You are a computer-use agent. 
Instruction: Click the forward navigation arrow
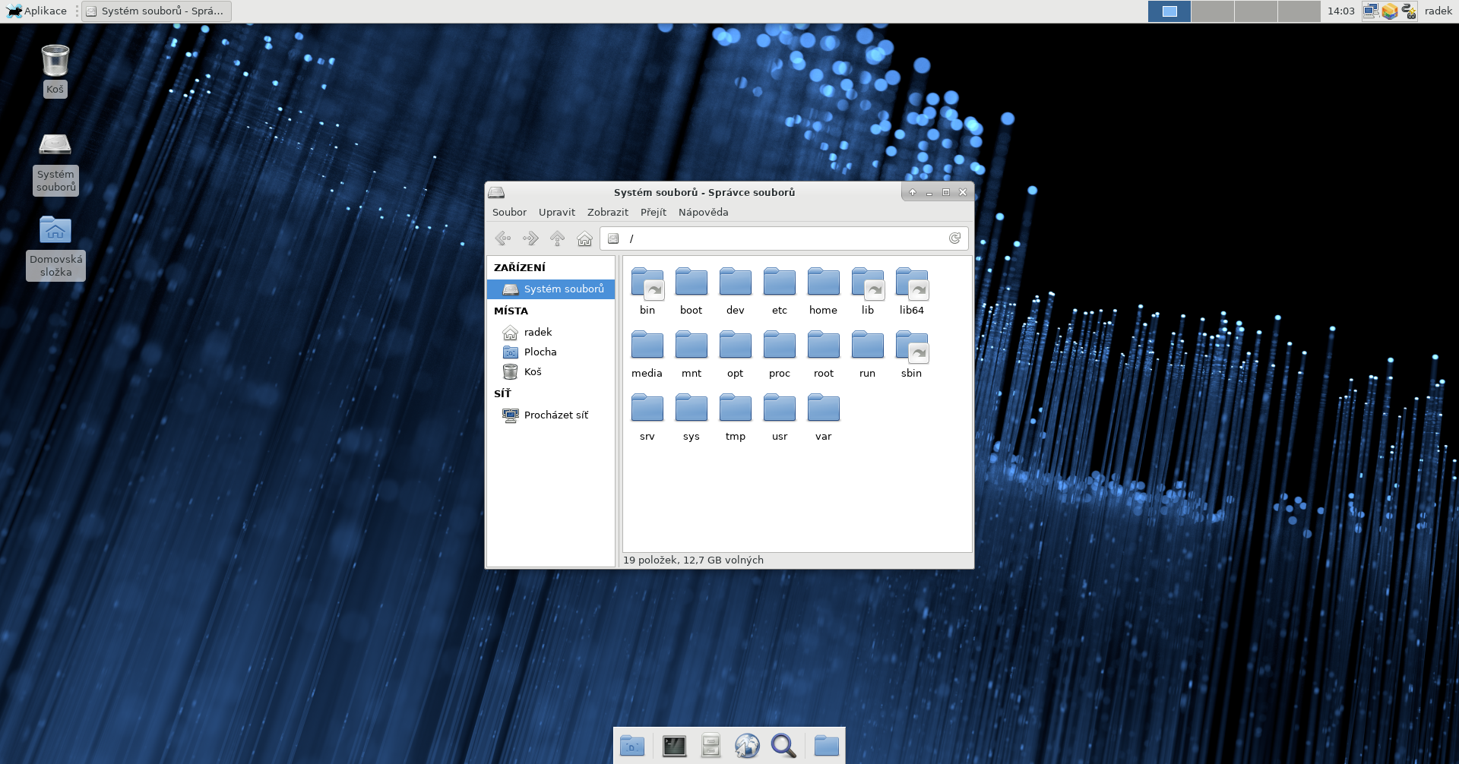[x=530, y=238]
